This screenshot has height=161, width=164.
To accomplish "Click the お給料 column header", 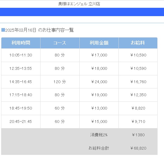I will pos(138,43).
